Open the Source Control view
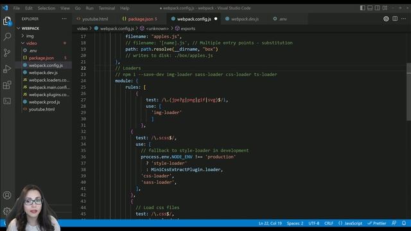Viewport: 411px width, 231px height. (7, 53)
